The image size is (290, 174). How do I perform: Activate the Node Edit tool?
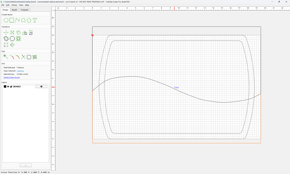(6, 57)
